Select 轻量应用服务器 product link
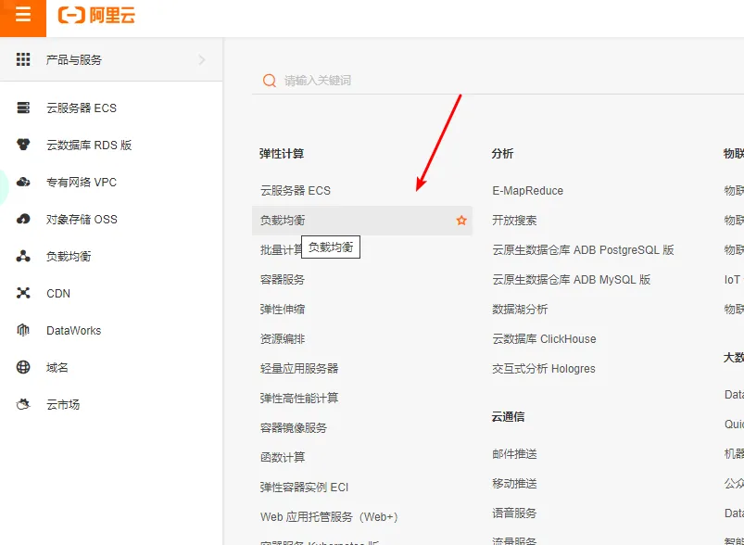 click(299, 368)
